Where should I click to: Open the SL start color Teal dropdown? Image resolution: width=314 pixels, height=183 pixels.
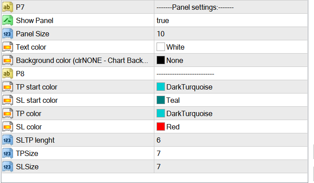coord(231,100)
